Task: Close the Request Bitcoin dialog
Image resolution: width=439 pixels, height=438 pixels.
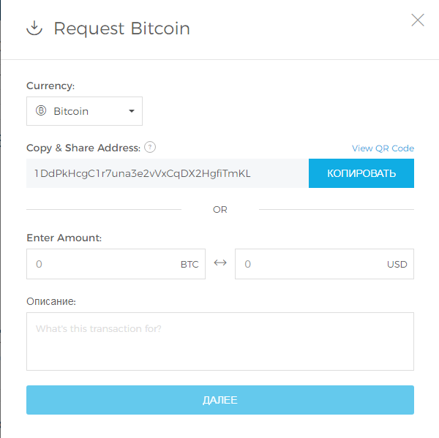Action: pyautogui.click(x=418, y=20)
